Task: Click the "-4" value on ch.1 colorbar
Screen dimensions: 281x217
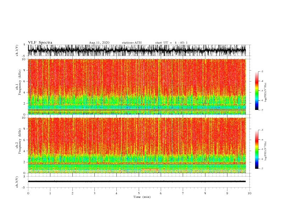Action: coord(261,81)
